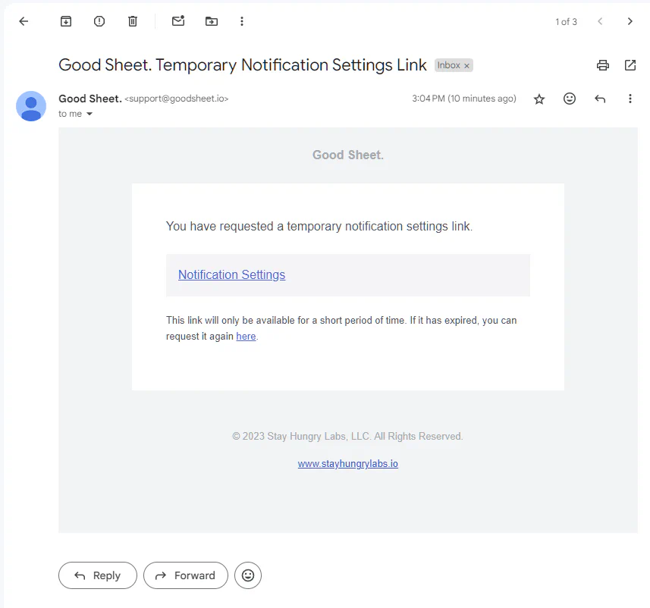Image resolution: width=650 pixels, height=608 pixels.
Task: Click the email address support@goodsheet.io
Action: 177,99
